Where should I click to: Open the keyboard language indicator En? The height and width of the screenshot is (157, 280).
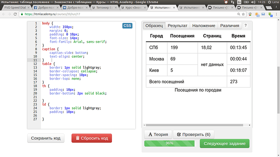coord(239,2)
